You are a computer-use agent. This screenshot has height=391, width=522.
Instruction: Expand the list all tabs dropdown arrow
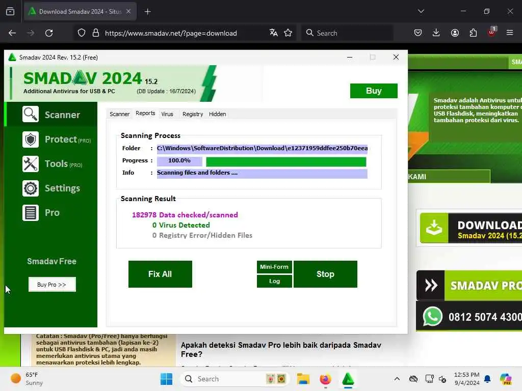pyautogui.click(x=421, y=11)
